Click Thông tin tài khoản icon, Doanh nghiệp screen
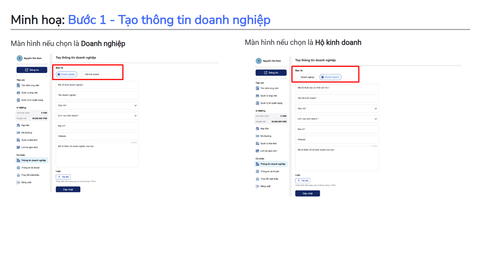This screenshot has width=482, height=263. tap(18, 168)
